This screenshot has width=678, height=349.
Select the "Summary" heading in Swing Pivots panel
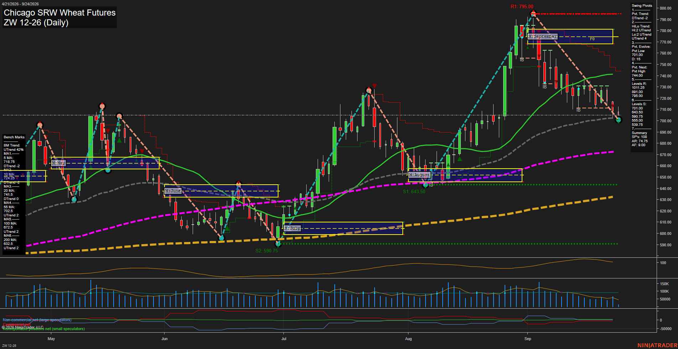640,133
